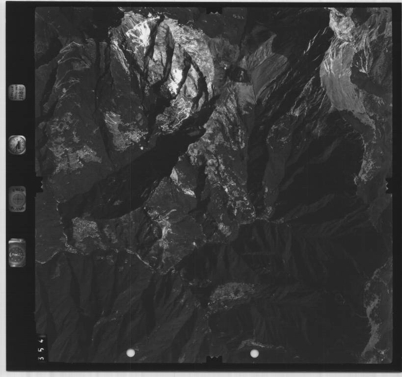Click the right white punch hole at bottom
Screen dimensions: 402x377
click(x=254, y=353)
